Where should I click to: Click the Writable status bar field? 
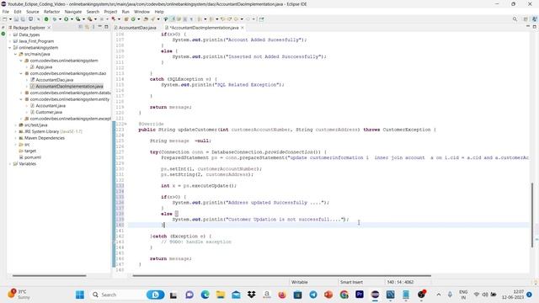pyautogui.click(x=300, y=282)
